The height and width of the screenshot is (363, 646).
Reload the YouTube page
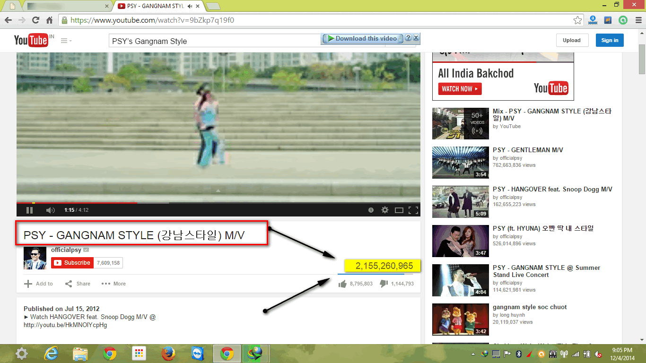click(x=35, y=20)
